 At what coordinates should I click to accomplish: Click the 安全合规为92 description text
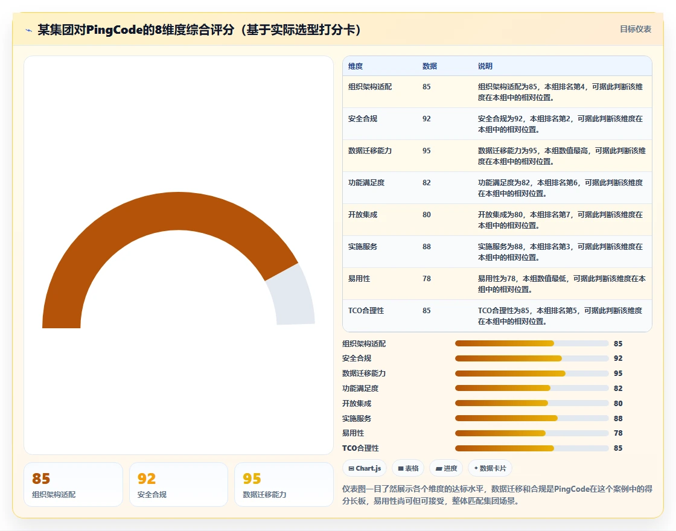click(560, 124)
